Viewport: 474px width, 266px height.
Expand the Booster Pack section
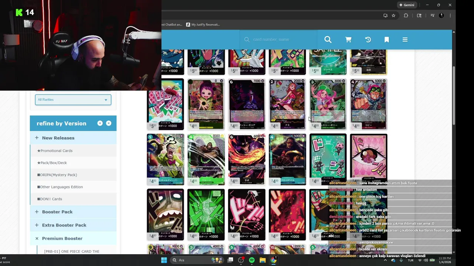73,212
